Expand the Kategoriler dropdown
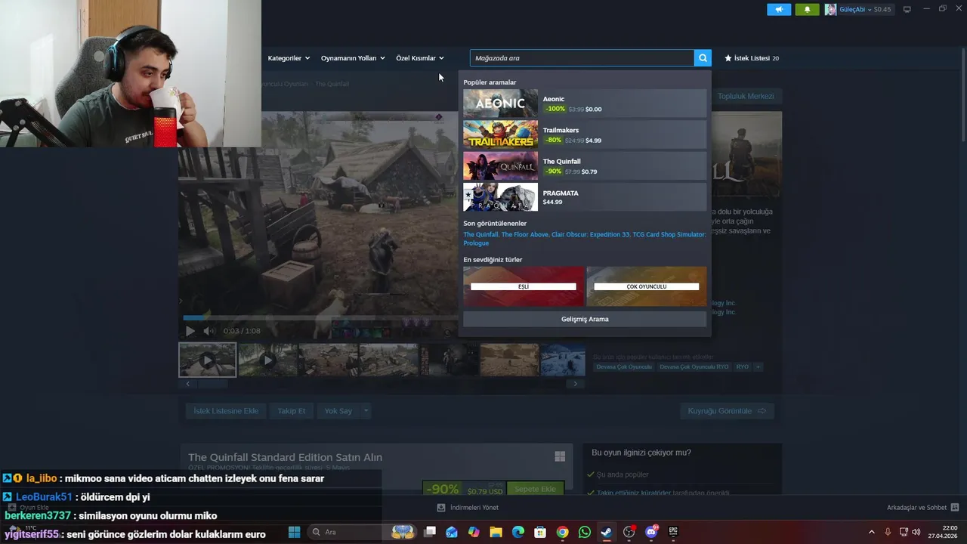967x544 pixels. (x=289, y=58)
